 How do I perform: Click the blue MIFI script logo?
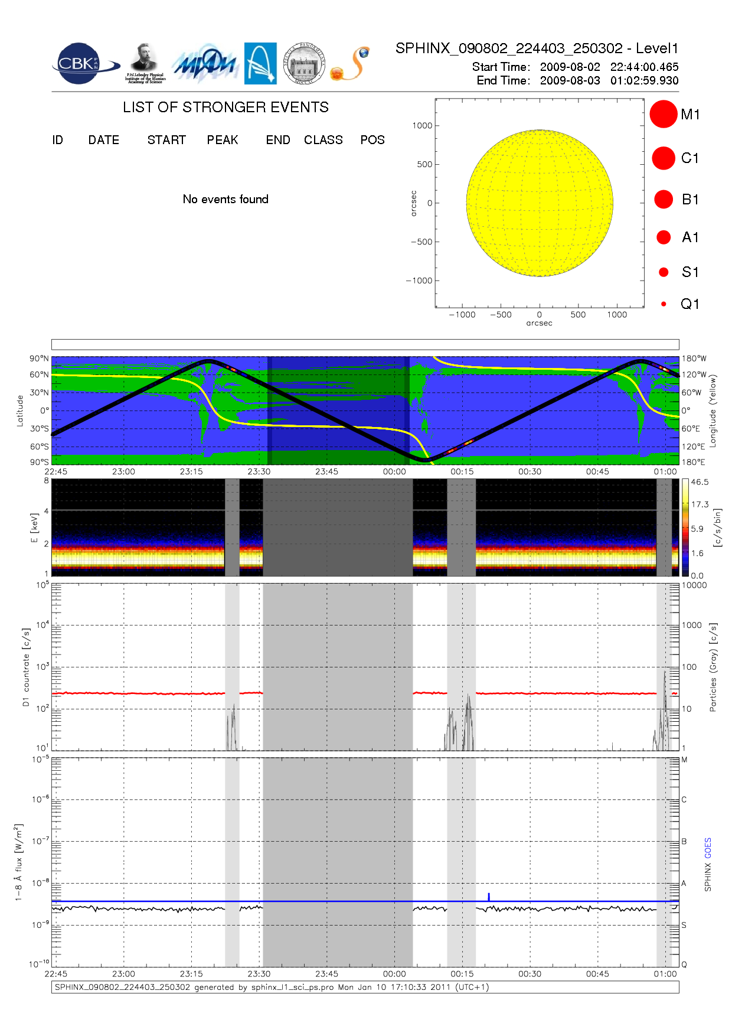coord(205,64)
